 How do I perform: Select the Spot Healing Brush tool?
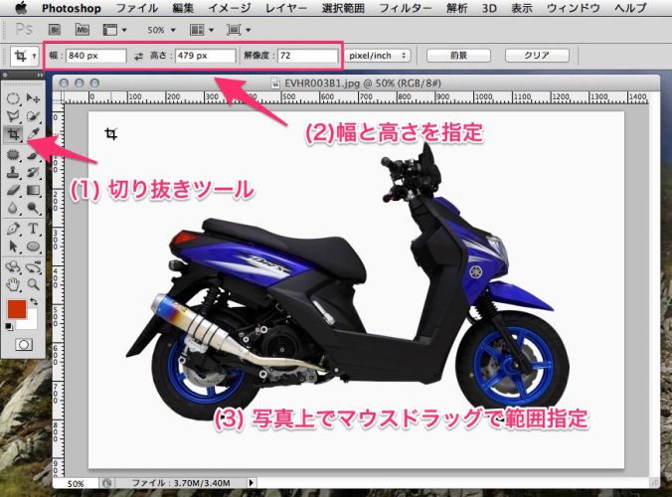coord(13,154)
